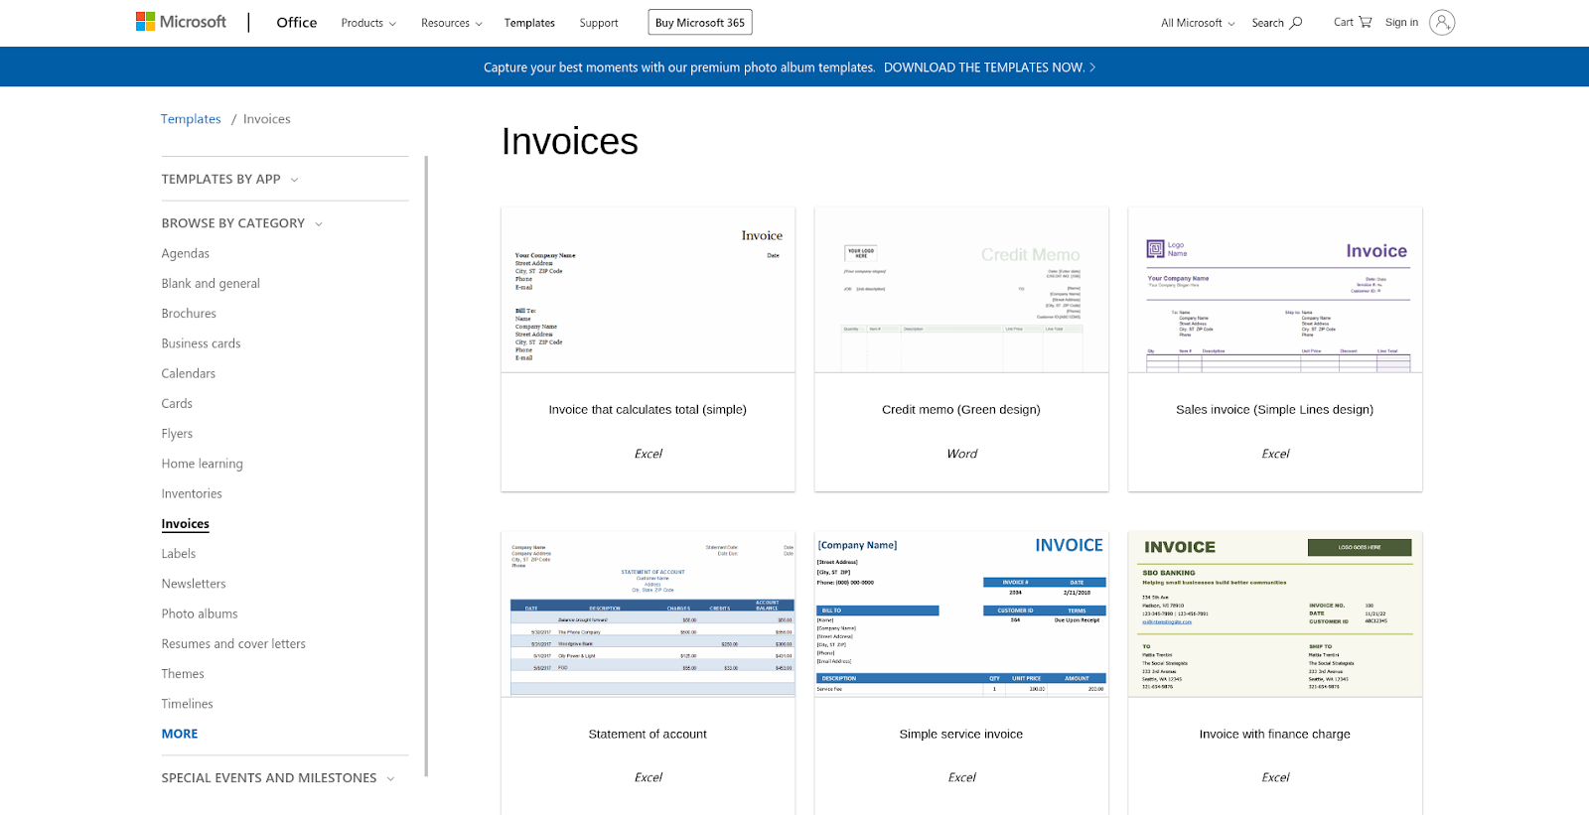Click the Microsoft logo
Screen dimensions: 1589x815
[181, 22]
